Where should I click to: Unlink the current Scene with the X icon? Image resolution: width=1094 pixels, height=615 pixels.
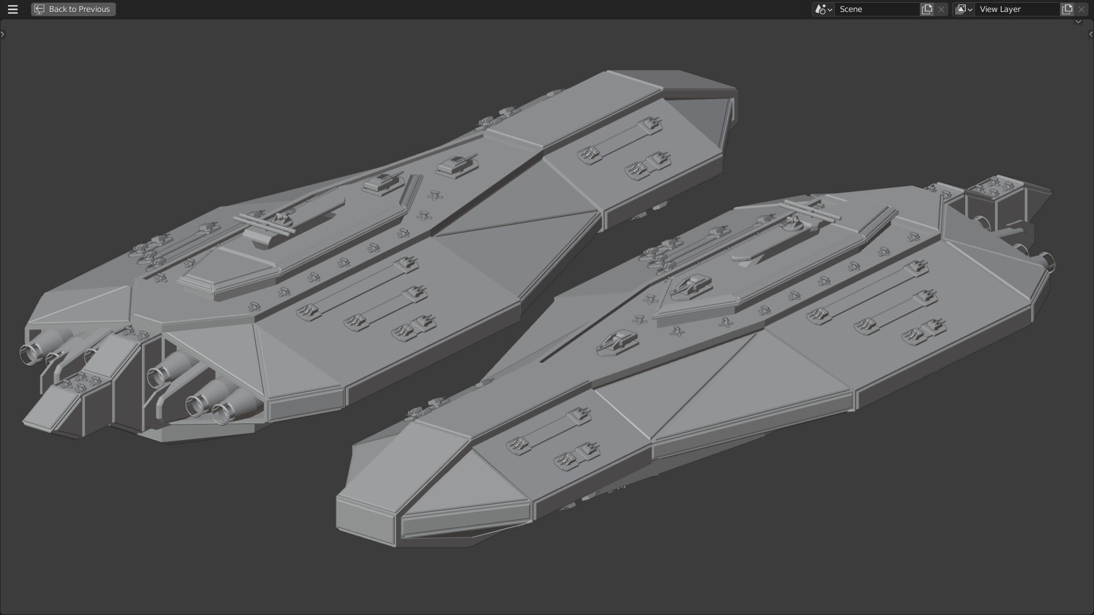click(x=941, y=9)
